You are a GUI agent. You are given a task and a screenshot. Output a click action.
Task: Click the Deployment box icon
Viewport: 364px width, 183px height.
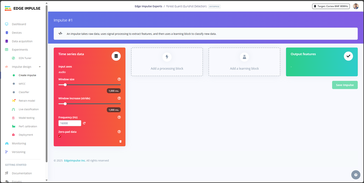14,135
